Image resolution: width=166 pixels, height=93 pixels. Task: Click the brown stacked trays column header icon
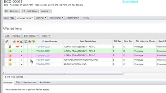[x=30, y=41]
